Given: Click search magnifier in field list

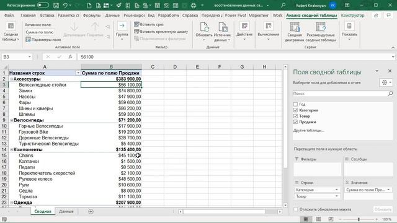Looking at the screenshot, I should click(390, 94).
